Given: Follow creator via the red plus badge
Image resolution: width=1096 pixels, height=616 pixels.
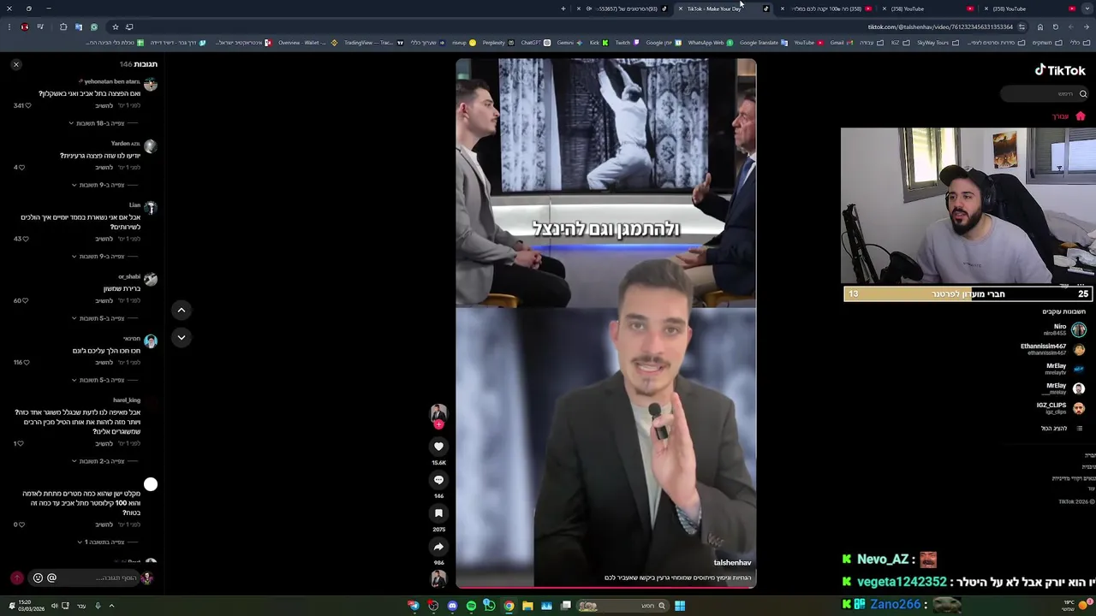Looking at the screenshot, I should (438, 424).
